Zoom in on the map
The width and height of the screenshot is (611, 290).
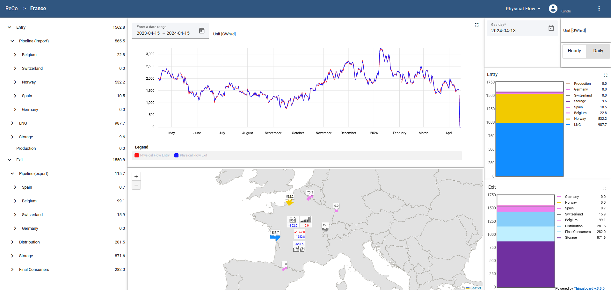136,176
